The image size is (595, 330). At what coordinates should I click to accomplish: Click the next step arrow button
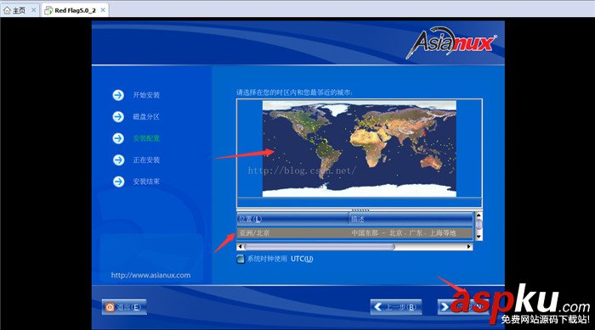point(463,307)
